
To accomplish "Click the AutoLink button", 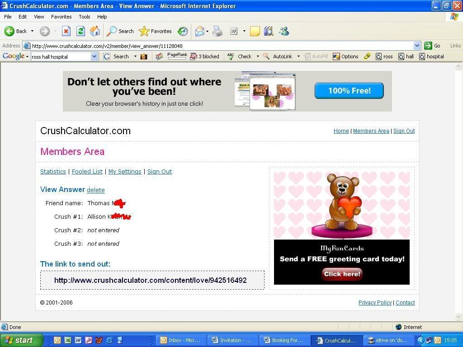I will [x=278, y=56].
